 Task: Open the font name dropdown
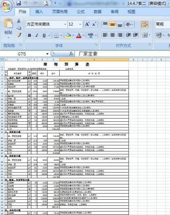click(x=65, y=25)
